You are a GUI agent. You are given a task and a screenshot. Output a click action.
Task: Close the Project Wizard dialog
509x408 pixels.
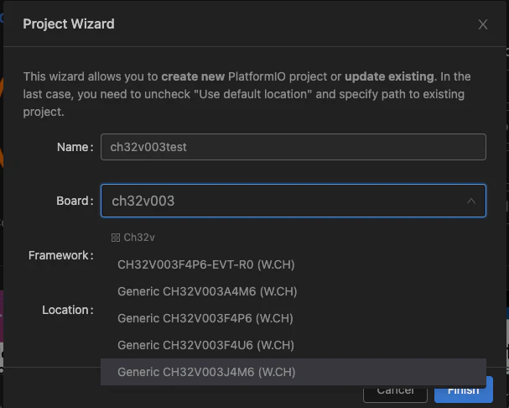[x=483, y=24]
